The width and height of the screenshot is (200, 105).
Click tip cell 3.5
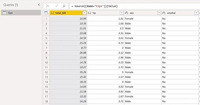click(105, 28)
